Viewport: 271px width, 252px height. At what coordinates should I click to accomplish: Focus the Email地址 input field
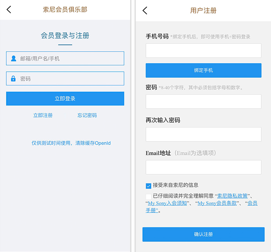[x=204, y=167]
